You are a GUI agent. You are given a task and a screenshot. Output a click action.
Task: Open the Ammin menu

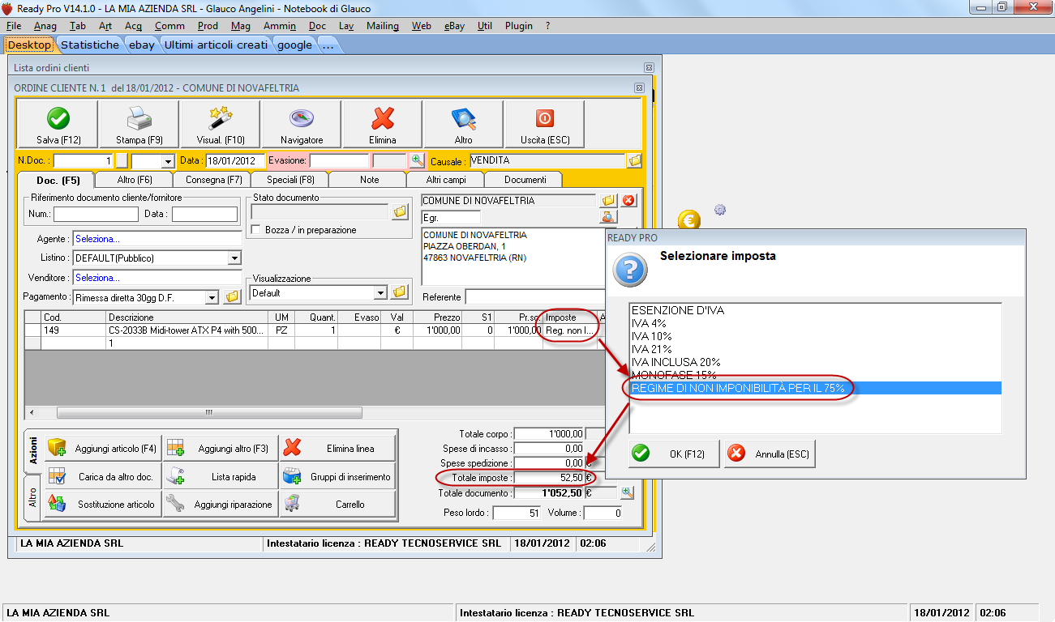point(279,26)
